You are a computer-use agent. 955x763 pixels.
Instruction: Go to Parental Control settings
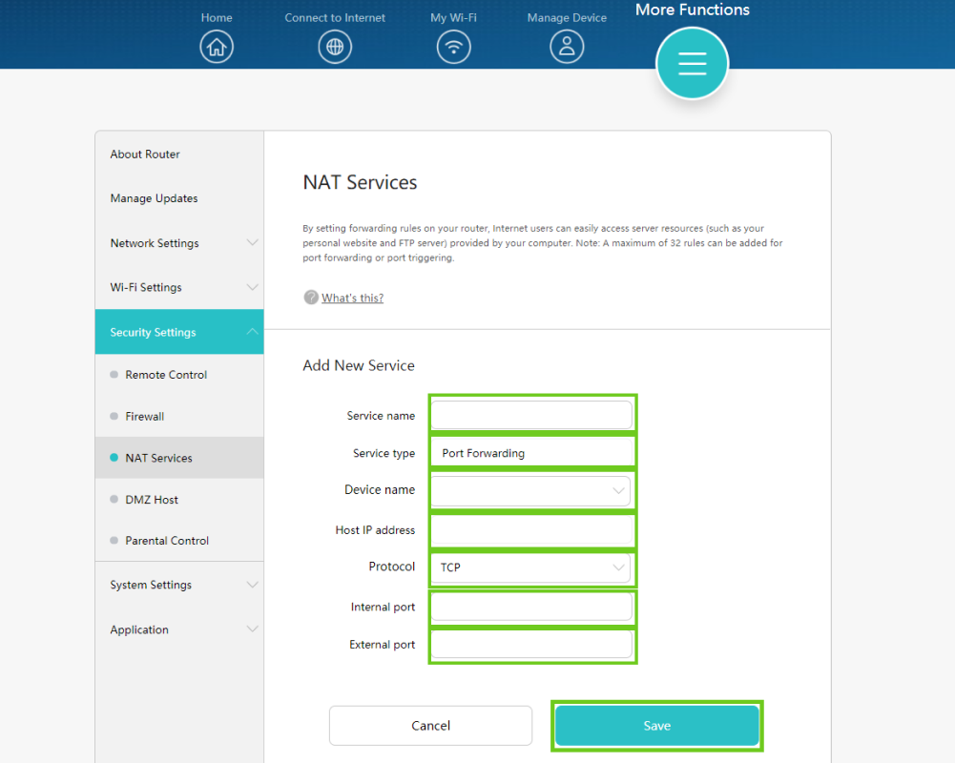(167, 541)
